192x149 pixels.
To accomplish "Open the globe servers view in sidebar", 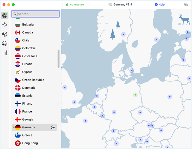I will pos(5,16).
